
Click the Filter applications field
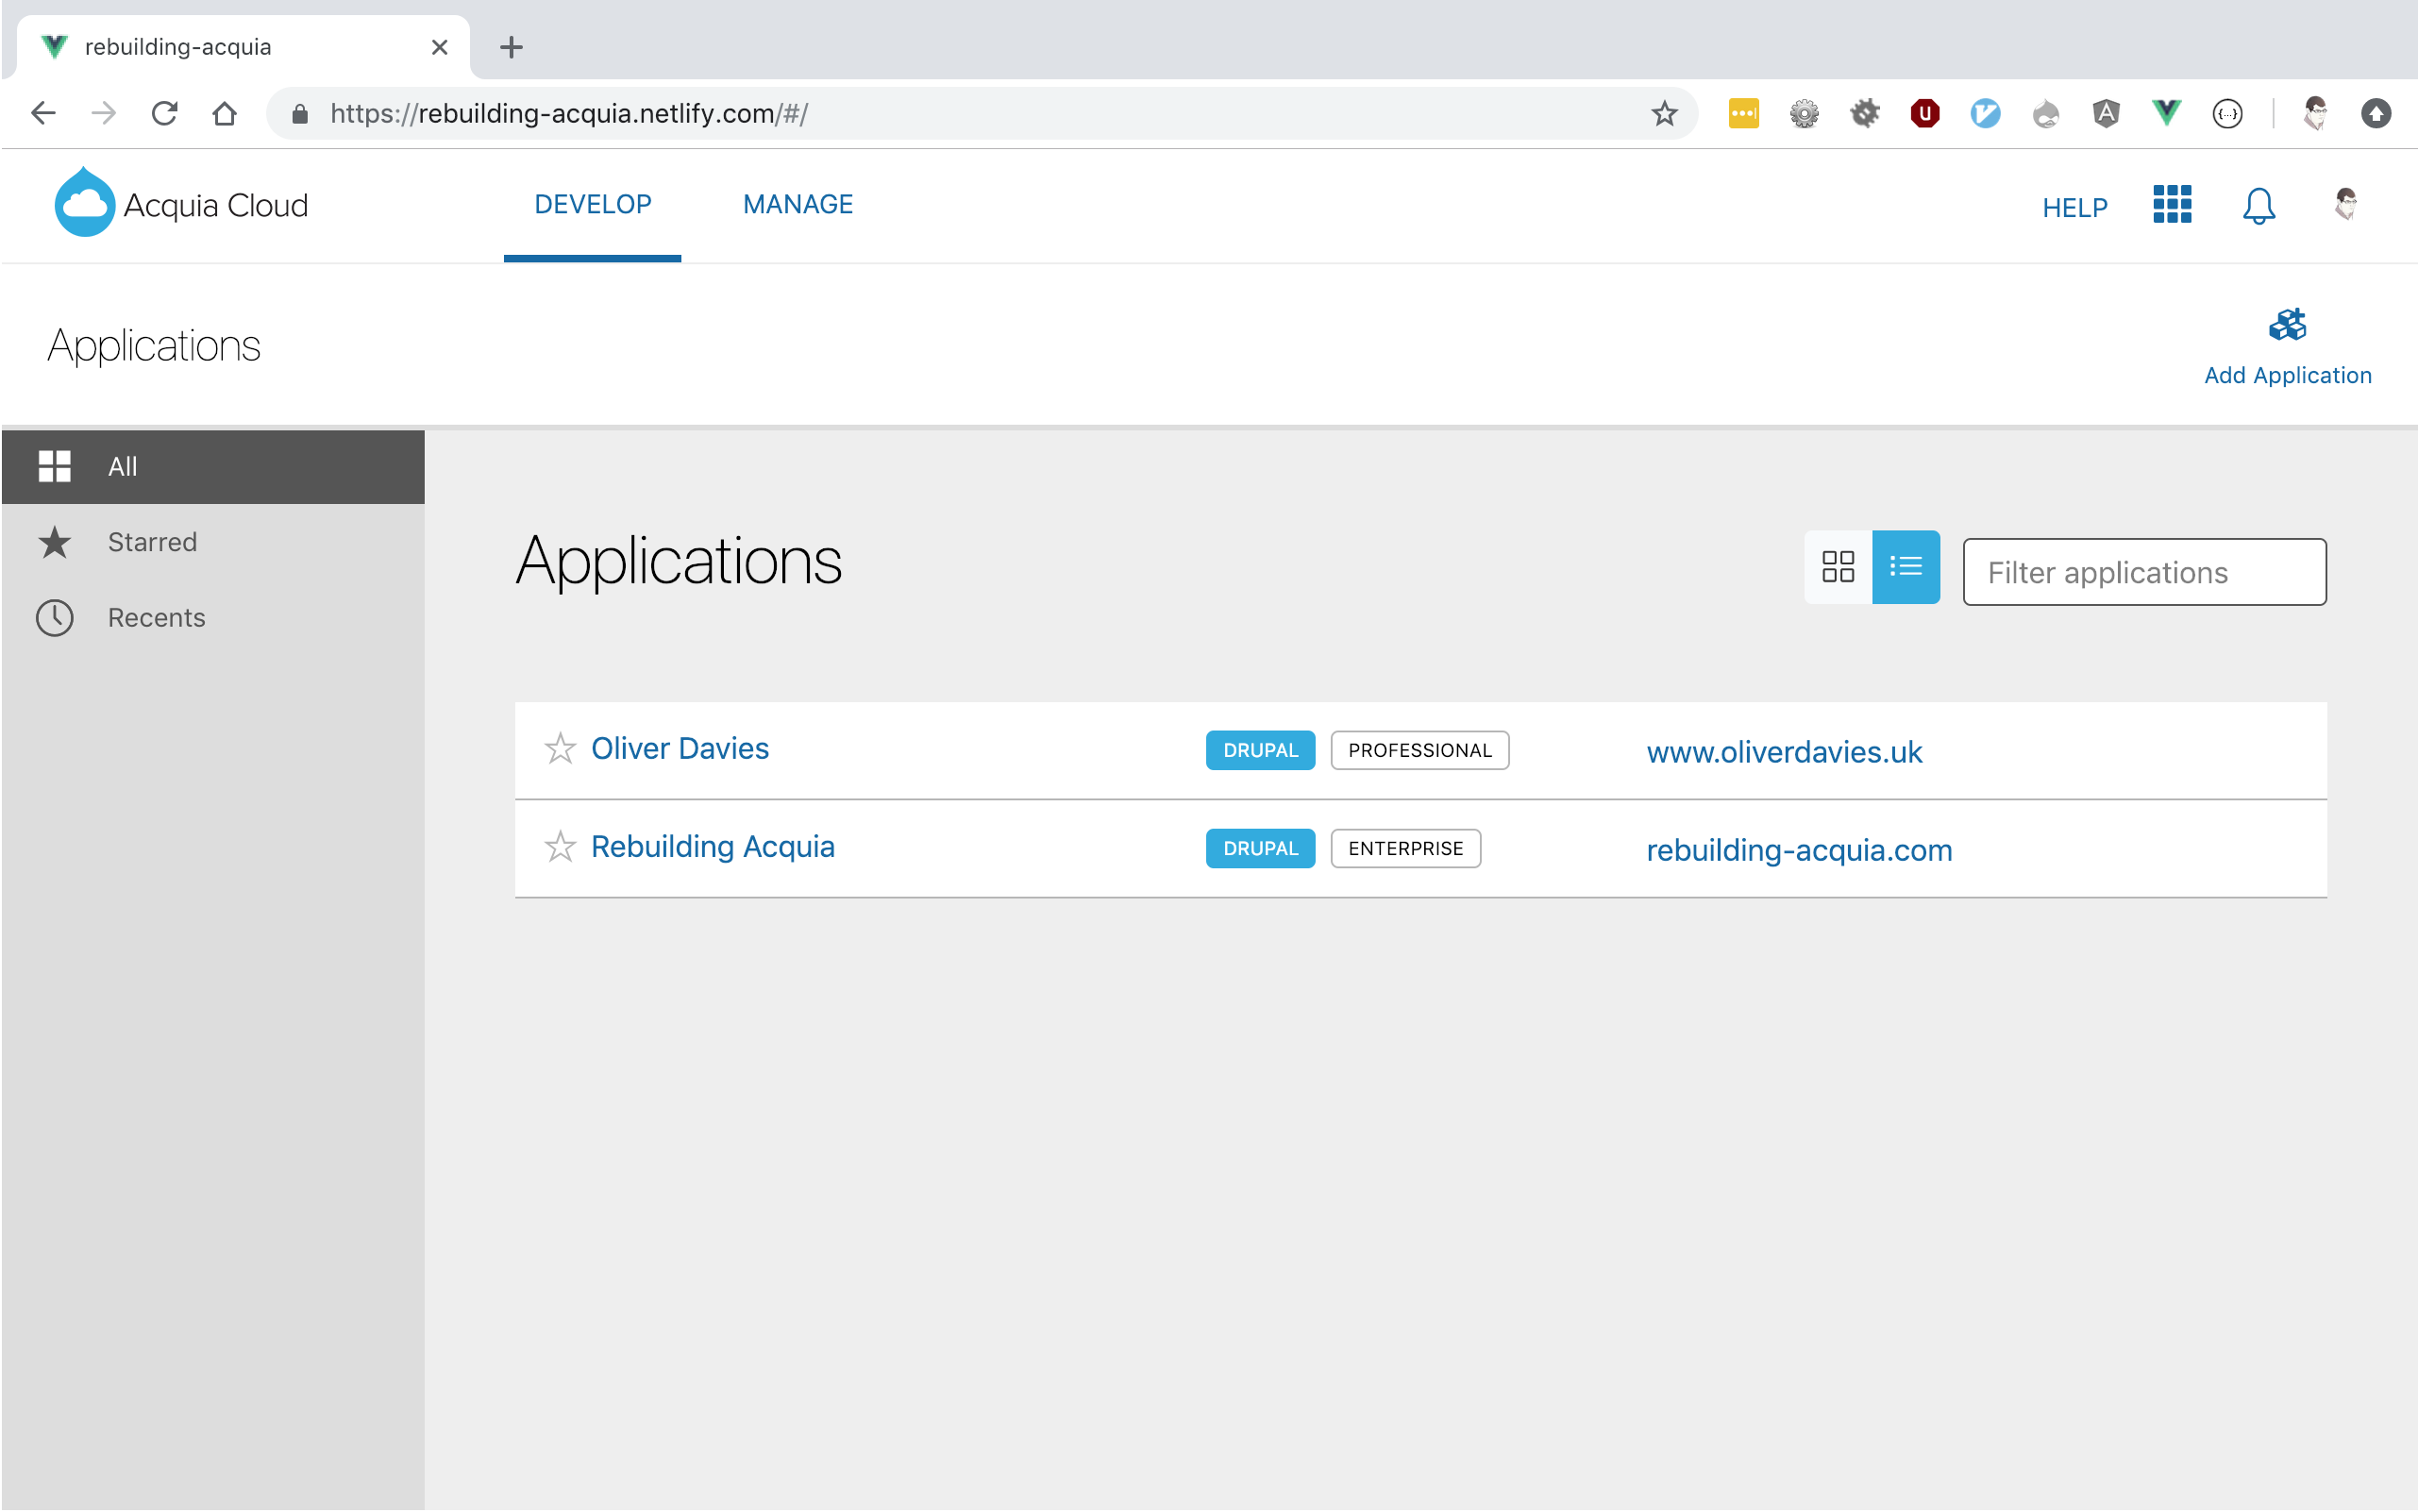tap(2143, 572)
